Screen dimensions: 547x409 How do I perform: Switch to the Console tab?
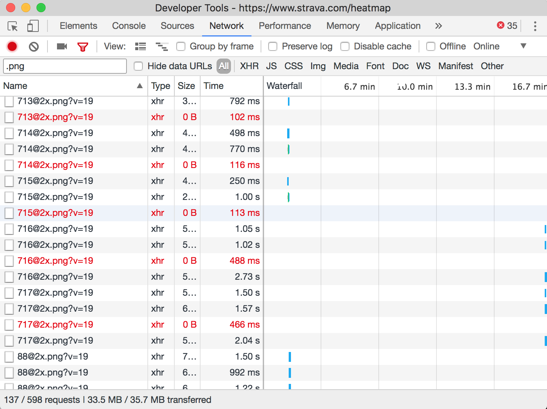[x=129, y=26]
